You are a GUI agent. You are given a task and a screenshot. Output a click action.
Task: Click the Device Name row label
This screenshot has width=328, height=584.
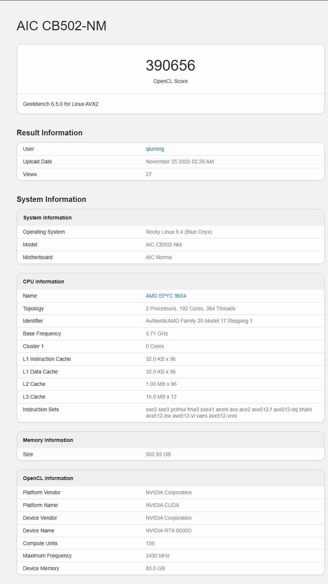[x=39, y=531]
